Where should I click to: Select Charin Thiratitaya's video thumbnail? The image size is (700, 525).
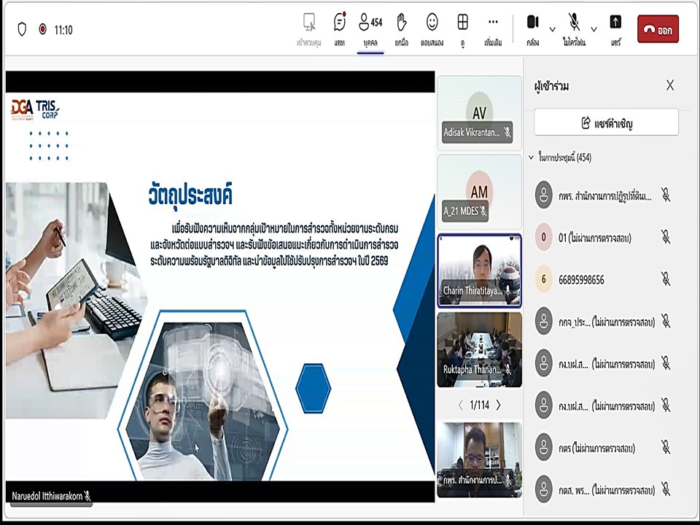(478, 268)
